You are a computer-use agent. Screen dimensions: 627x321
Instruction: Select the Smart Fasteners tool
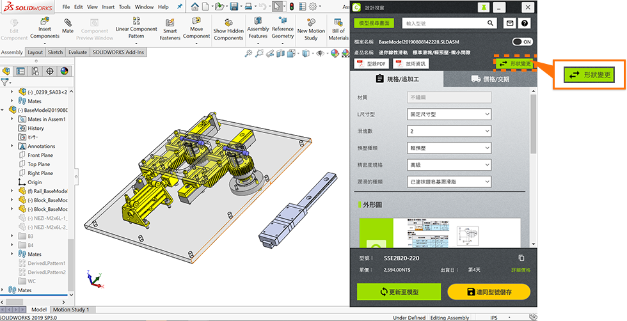pyautogui.click(x=170, y=29)
